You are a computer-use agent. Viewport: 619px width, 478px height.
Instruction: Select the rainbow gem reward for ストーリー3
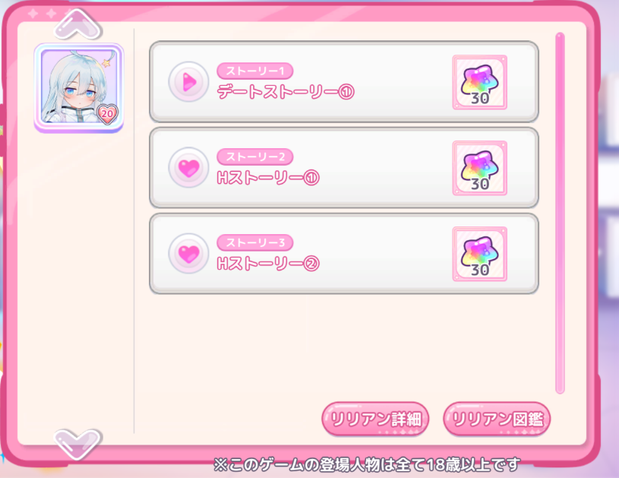[x=480, y=254]
